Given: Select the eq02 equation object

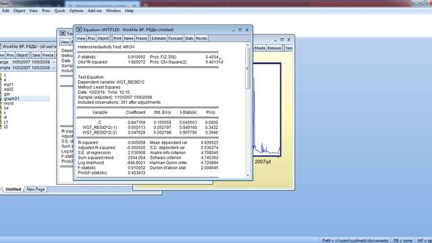Looking at the screenshot, I should point(9,89).
